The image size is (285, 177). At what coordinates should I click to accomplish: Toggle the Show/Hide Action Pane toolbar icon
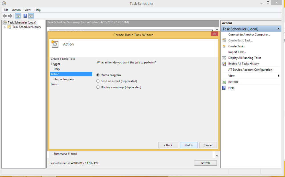tap(31, 16)
